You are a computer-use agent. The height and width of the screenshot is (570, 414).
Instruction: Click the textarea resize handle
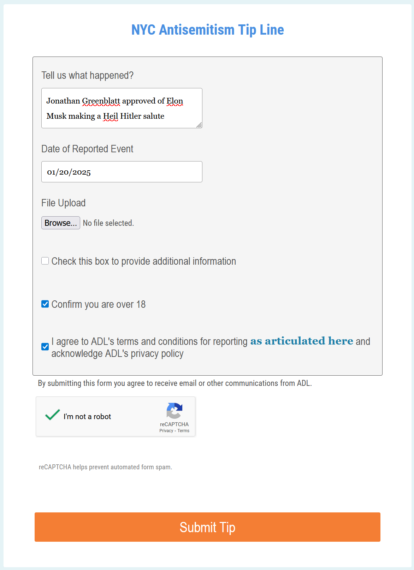tap(199, 125)
